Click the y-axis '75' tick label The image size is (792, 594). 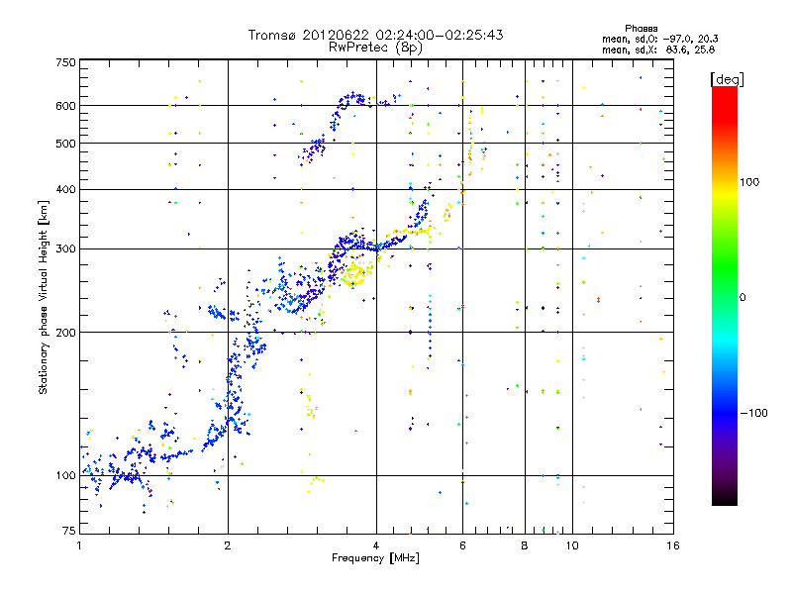click(69, 531)
